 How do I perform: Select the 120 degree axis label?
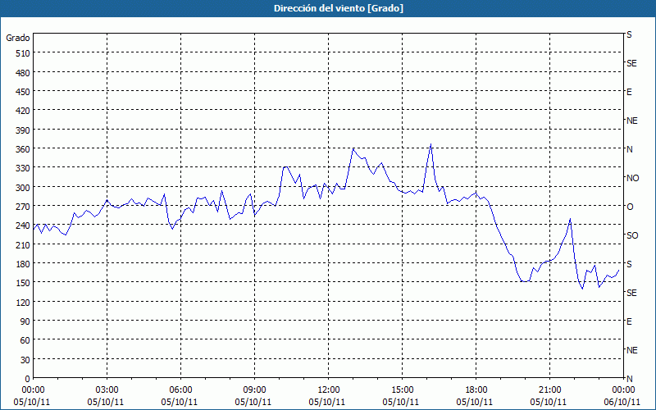click(x=23, y=303)
